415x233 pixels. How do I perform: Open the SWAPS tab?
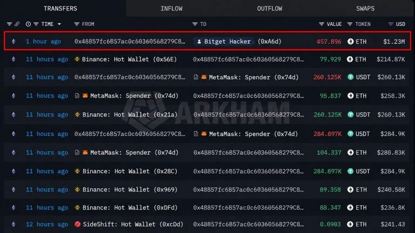365,9
